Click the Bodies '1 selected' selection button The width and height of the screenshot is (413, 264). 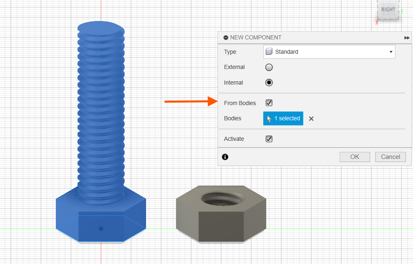pyautogui.click(x=283, y=118)
